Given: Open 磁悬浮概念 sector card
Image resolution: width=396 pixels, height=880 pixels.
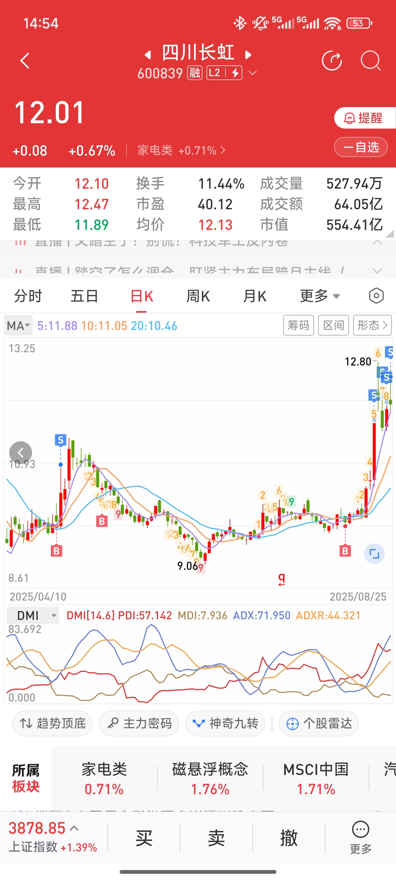Looking at the screenshot, I should (210, 779).
